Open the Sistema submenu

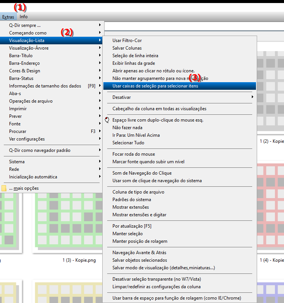click(x=51, y=162)
